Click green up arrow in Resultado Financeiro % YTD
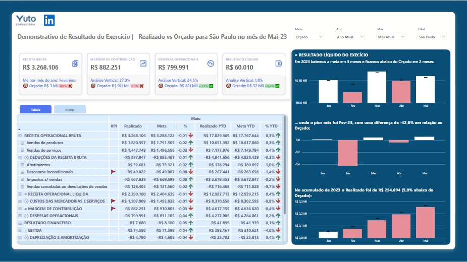The width and height of the screenshot is (467, 262). click(278, 223)
